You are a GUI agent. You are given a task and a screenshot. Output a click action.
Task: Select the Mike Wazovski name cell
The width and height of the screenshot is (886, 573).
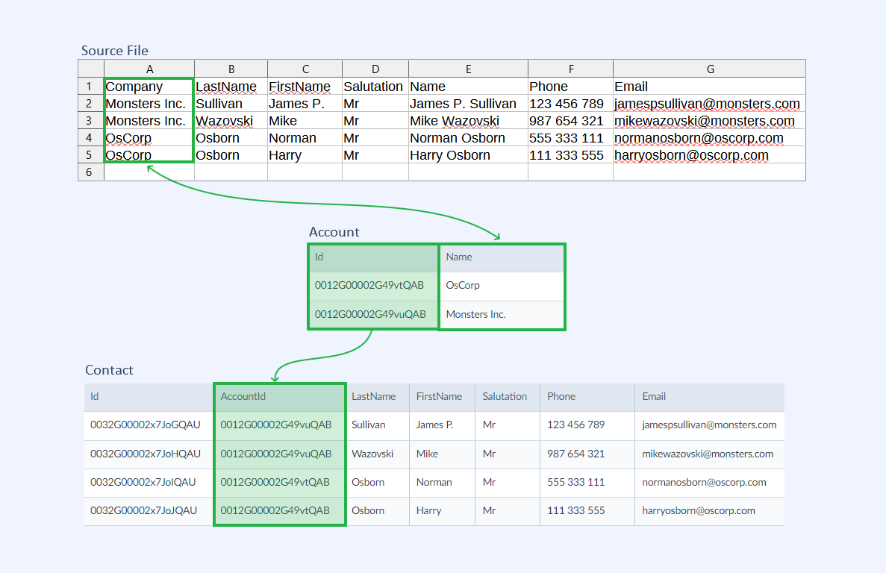pyautogui.click(x=469, y=121)
